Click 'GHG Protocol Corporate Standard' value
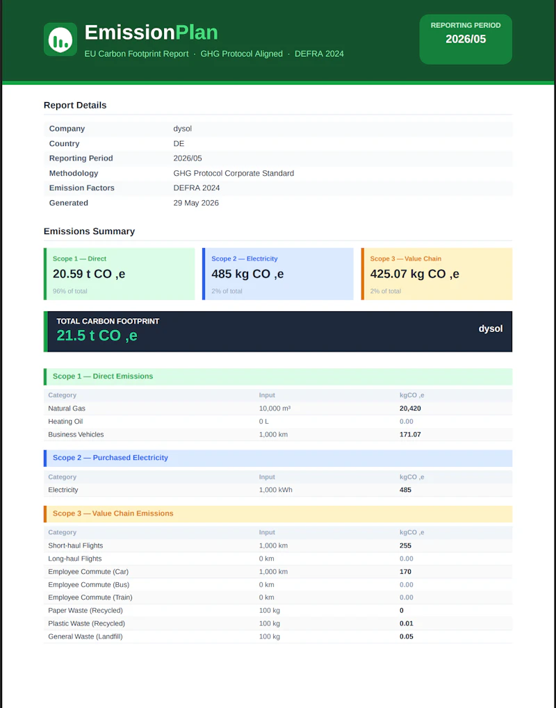Screen dimensions: 556x708 (x=234, y=174)
